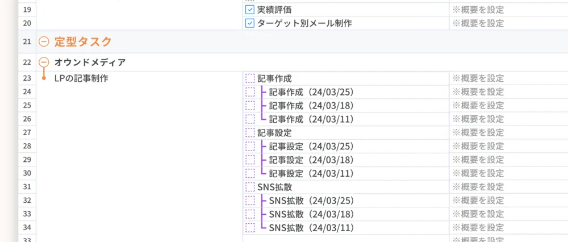The image size is (568, 242).
Task: Uncheck the 実績評価 checkbox
Action: (249, 10)
